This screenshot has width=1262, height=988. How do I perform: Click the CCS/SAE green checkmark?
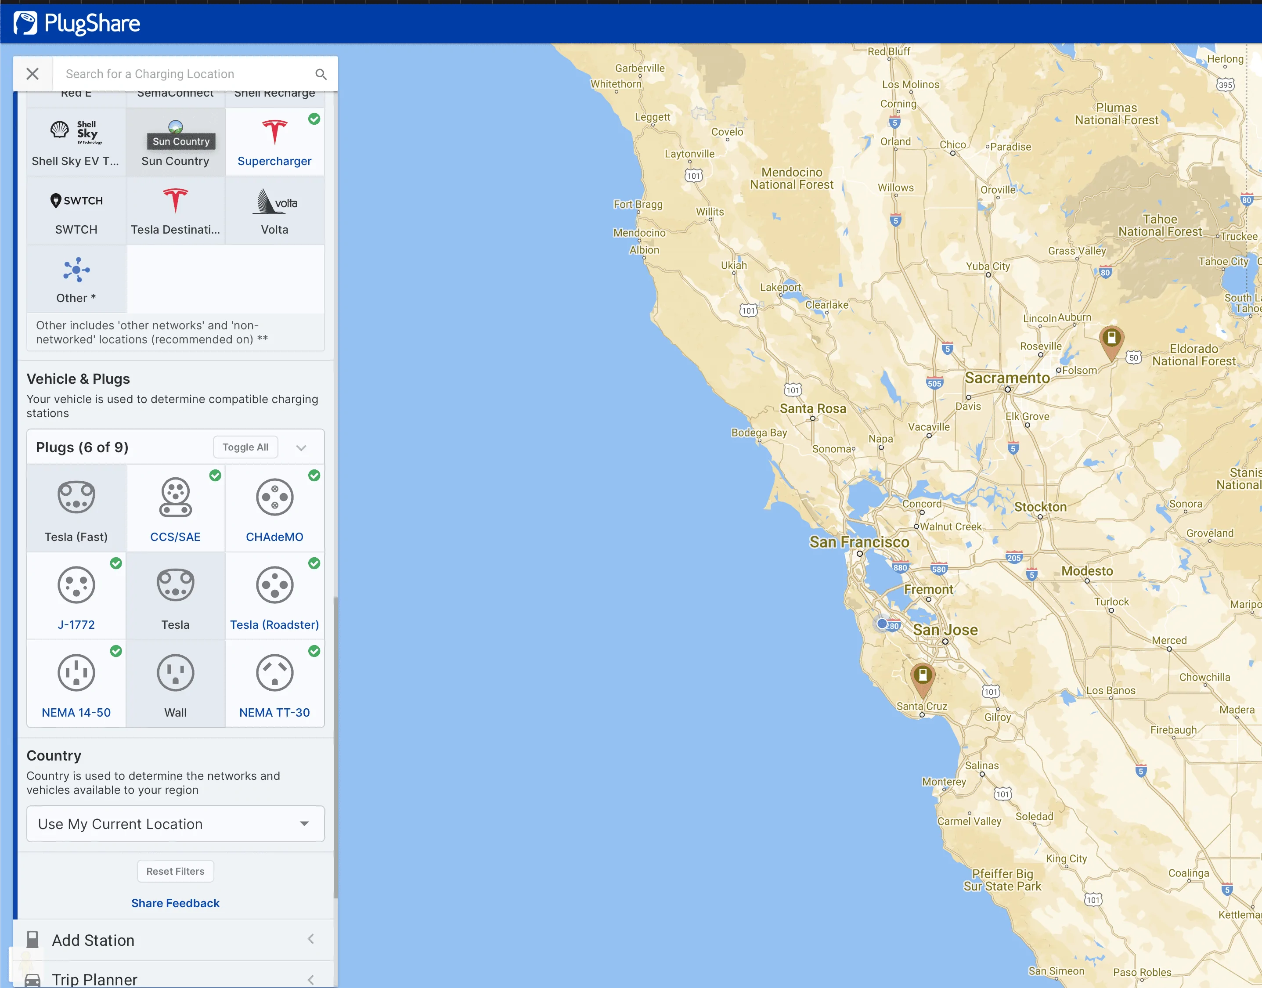[x=215, y=476]
